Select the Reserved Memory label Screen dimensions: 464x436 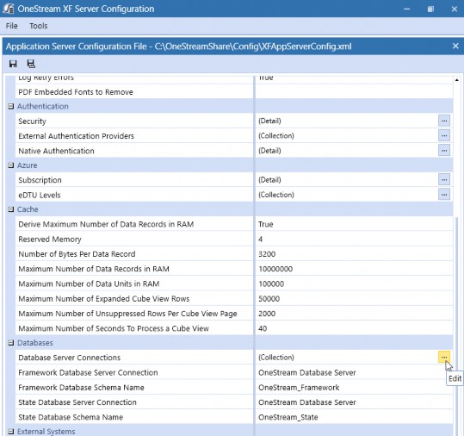point(50,239)
